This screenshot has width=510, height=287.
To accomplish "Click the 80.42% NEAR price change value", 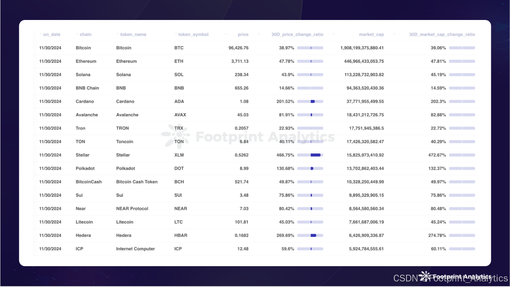I will (286, 209).
